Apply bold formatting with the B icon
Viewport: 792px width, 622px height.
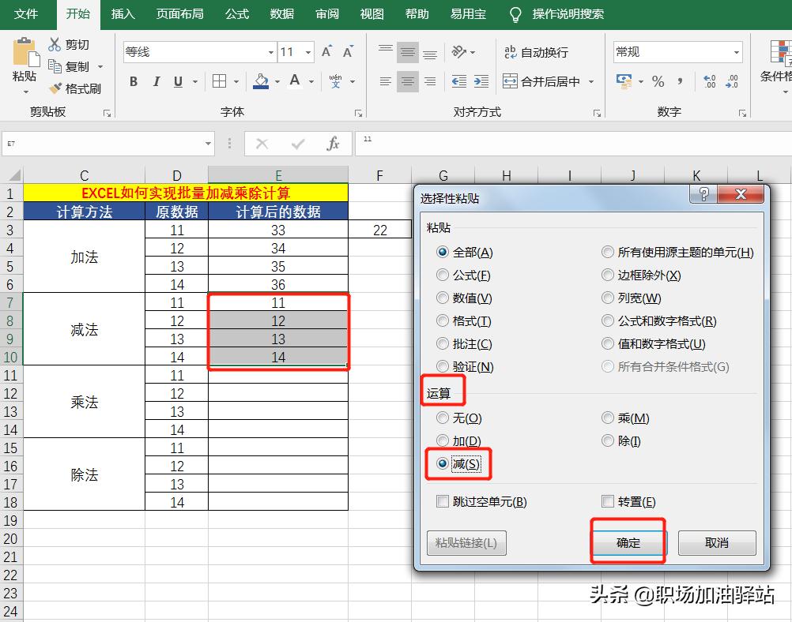133,81
